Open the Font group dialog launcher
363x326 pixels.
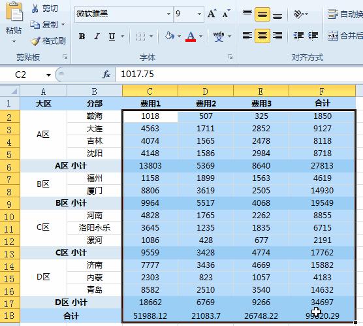(230, 57)
